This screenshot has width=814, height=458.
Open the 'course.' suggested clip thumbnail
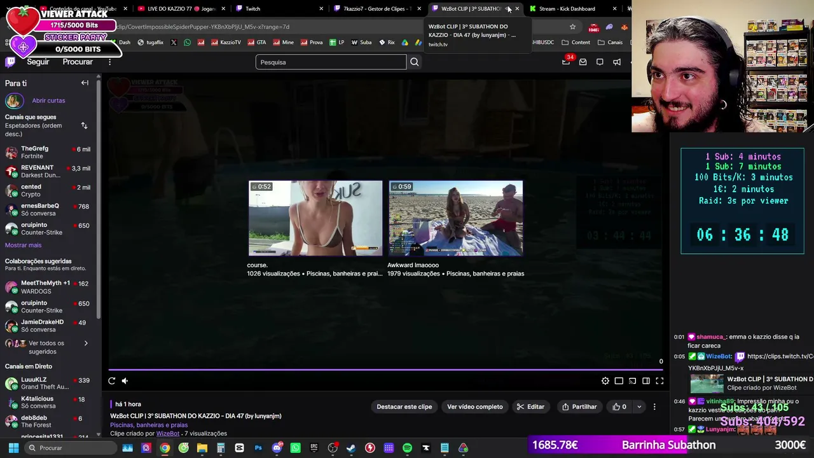(x=315, y=218)
